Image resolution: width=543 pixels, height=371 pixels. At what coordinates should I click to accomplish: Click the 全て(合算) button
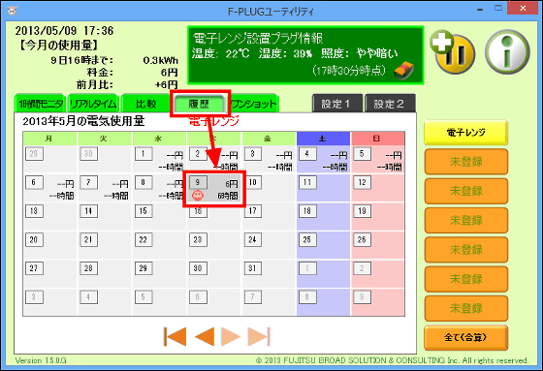(465, 337)
